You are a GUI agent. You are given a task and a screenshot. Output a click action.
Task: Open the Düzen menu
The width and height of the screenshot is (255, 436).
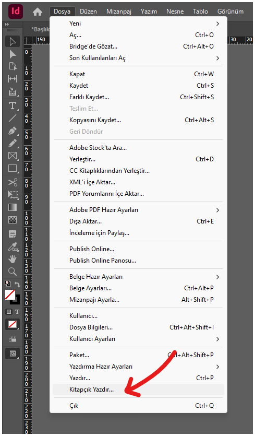click(88, 11)
